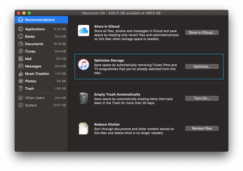Click the full trash can icon
The width and height of the screenshot is (243, 171).
[84, 98]
